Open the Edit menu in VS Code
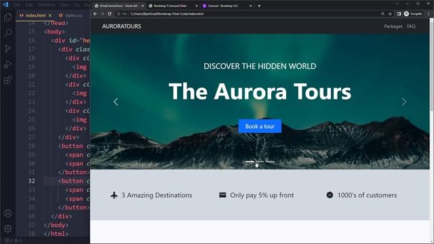This screenshot has width=434, height=244. [x=28, y=5]
